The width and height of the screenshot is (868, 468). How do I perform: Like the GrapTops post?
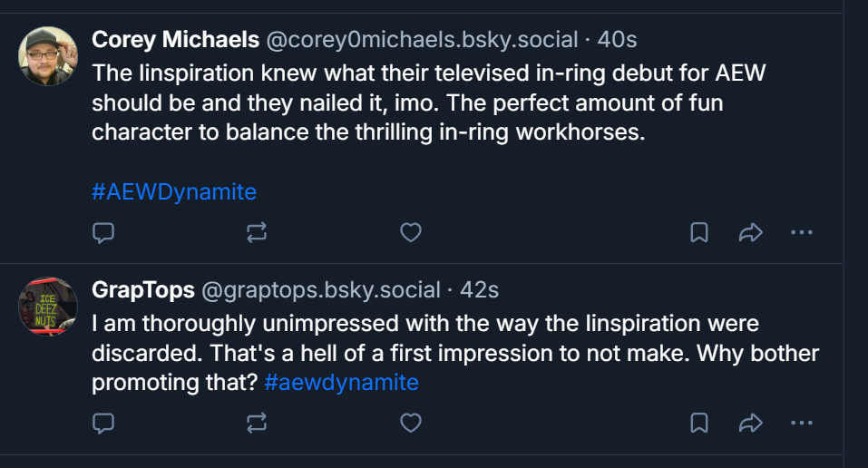pos(411,423)
